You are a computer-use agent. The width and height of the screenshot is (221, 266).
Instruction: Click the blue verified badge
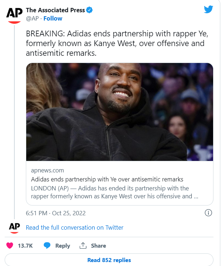pyautogui.click(x=90, y=10)
